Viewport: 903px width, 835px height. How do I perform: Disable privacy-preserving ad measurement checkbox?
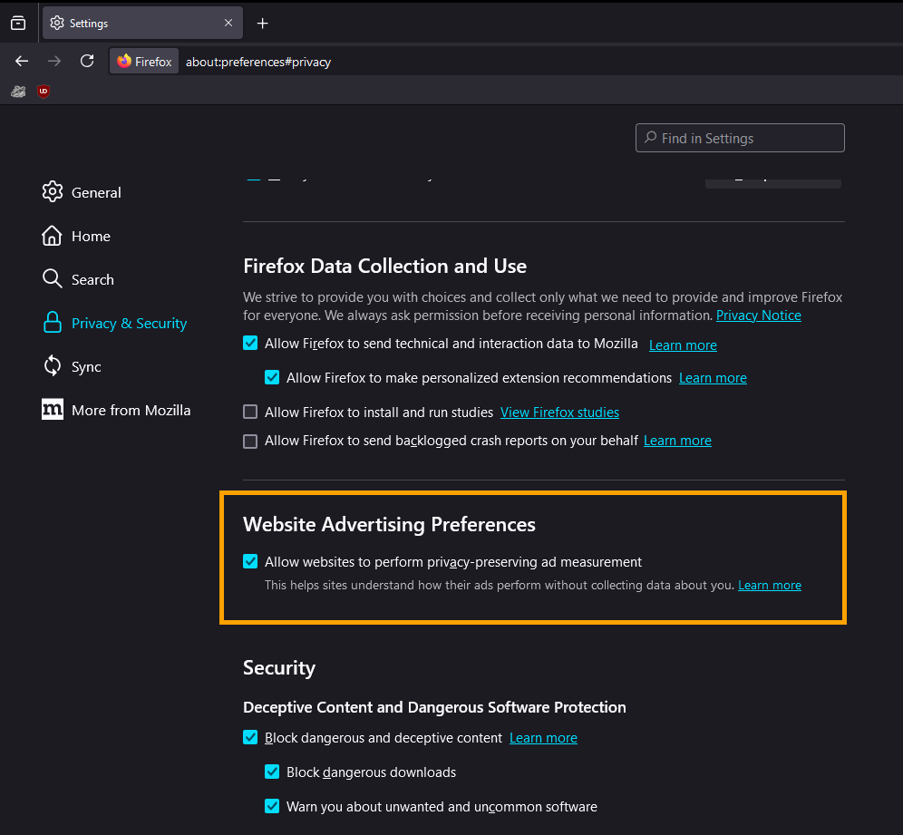coord(250,561)
